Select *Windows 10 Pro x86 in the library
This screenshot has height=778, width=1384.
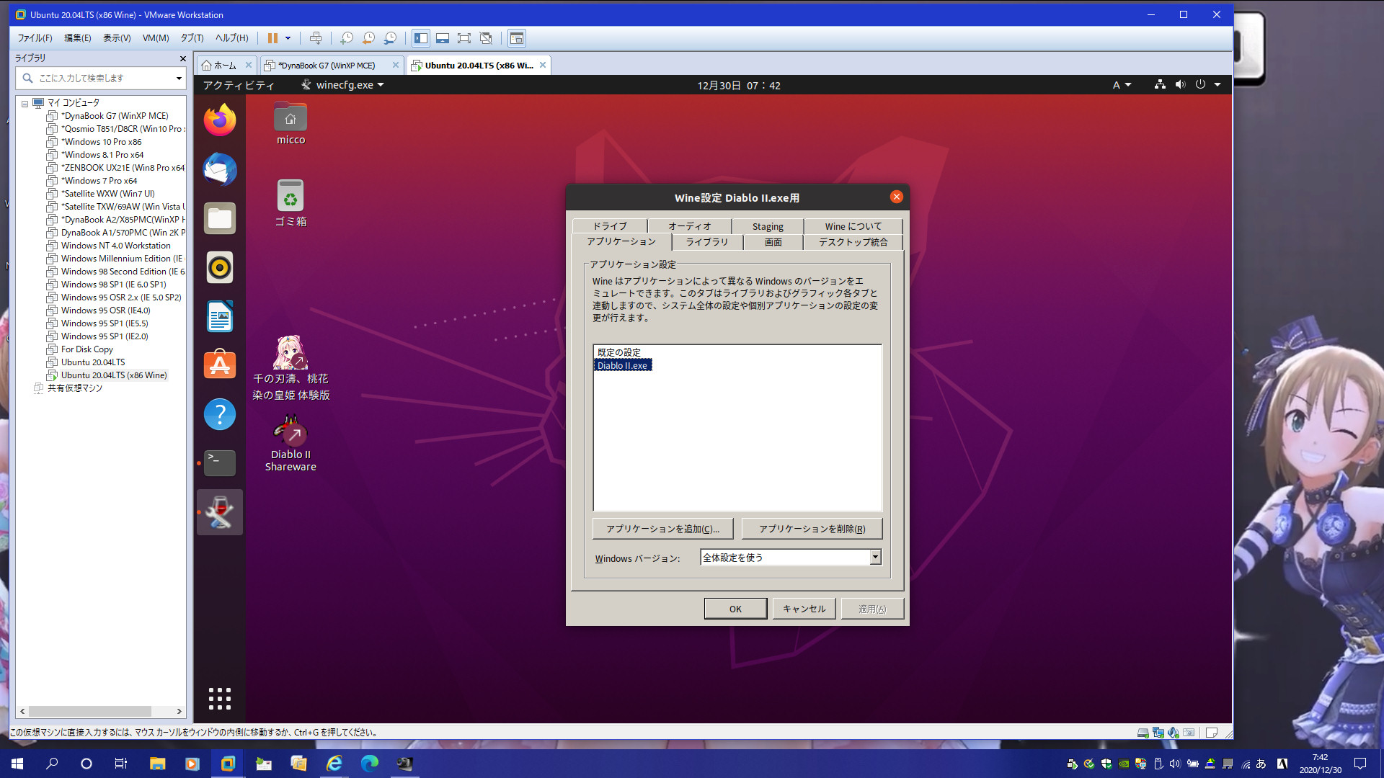point(101,142)
